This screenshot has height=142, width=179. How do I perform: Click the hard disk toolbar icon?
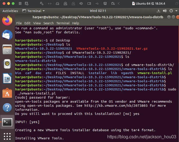[57, 4]
